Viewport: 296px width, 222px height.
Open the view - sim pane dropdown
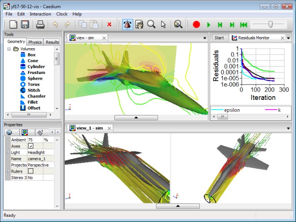click(x=204, y=38)
